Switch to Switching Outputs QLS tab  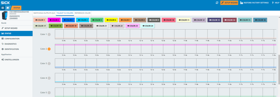[44, 13]
